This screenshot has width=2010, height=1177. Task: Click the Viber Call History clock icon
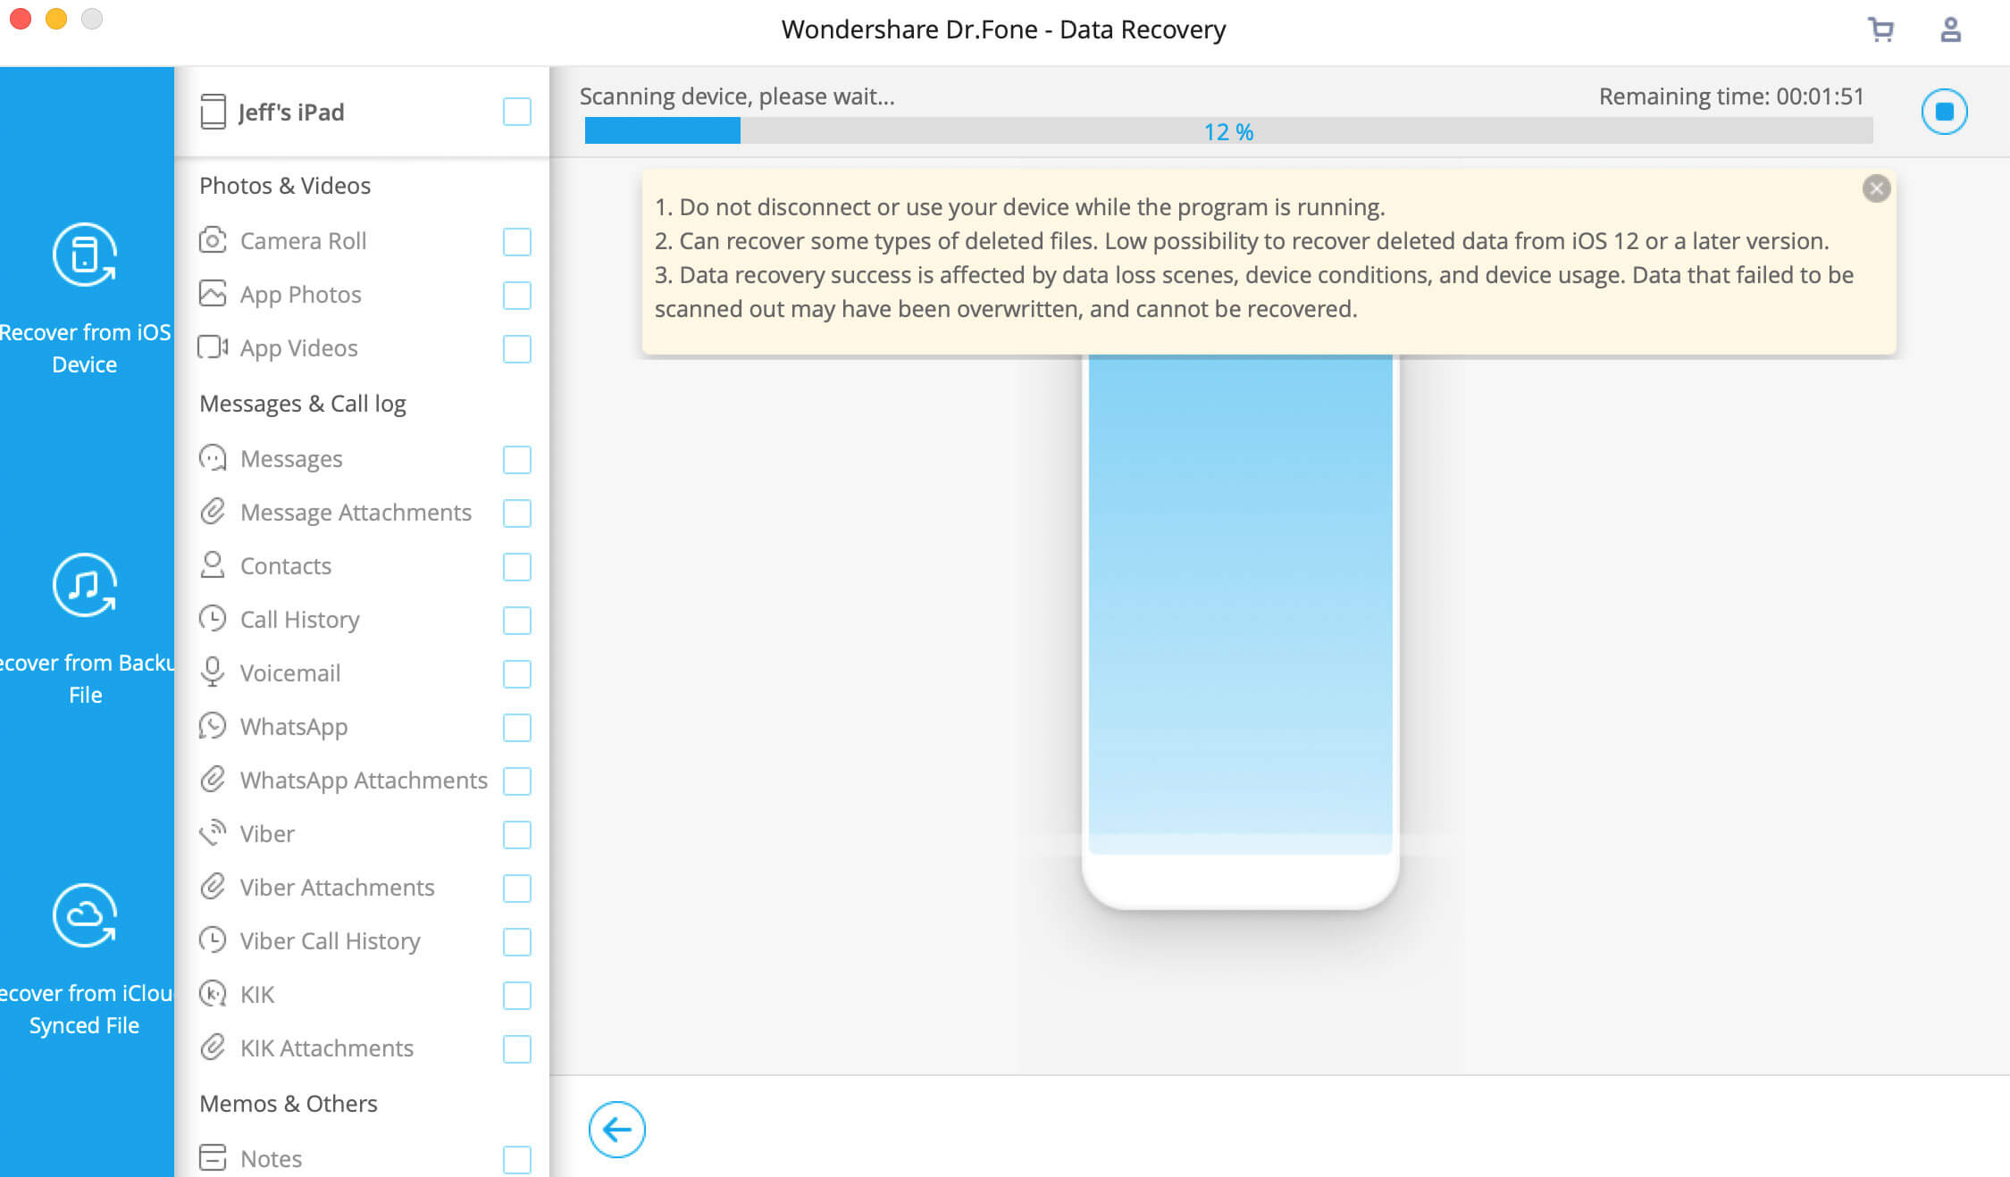213,940
